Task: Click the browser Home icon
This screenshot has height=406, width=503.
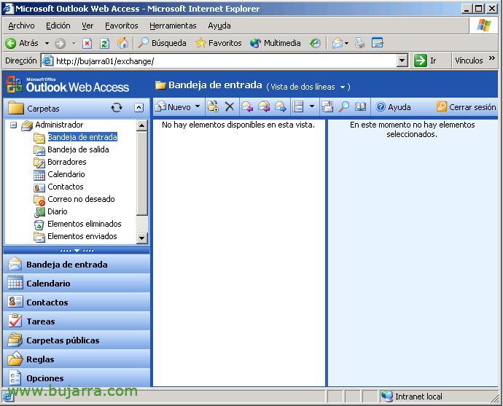Action: 122,43
